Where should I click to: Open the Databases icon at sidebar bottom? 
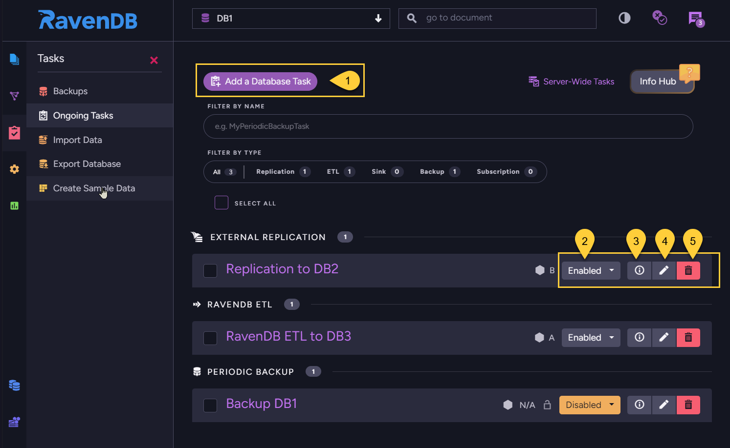pos(14,385)
